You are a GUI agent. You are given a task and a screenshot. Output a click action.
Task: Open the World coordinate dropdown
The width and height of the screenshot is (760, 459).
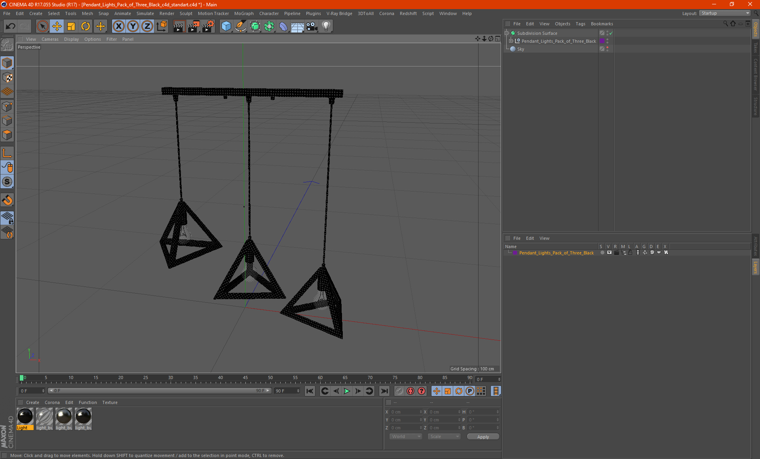click(x=406, y=436)
